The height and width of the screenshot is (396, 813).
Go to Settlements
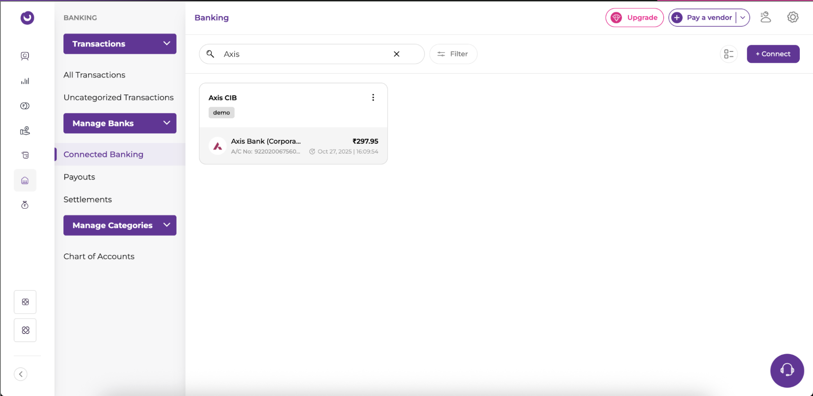coord(88,200)
